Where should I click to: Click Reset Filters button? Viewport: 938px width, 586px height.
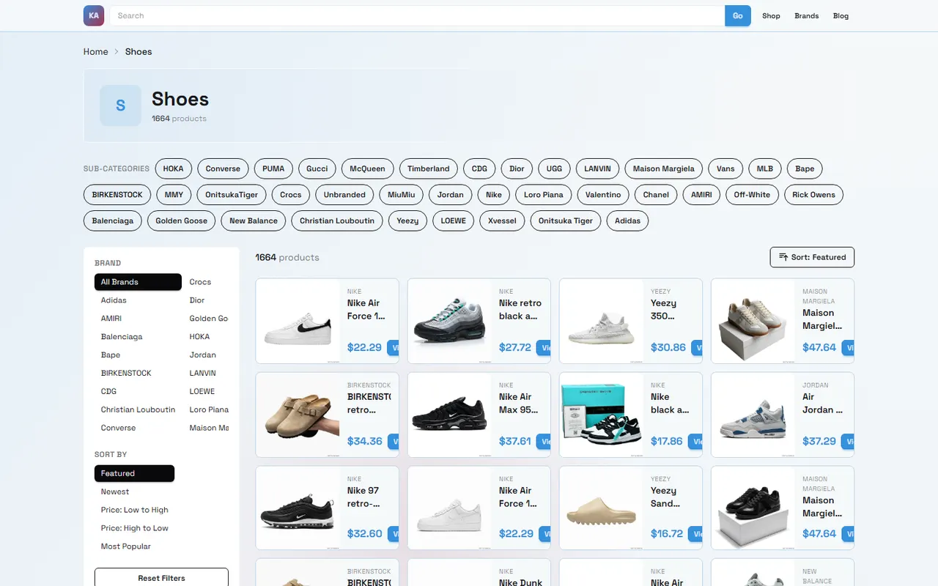pos(161,578)
